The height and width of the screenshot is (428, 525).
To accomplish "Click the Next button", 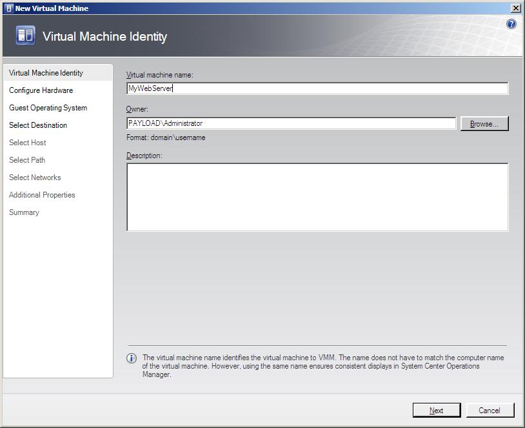I will (x=437, y=410).
